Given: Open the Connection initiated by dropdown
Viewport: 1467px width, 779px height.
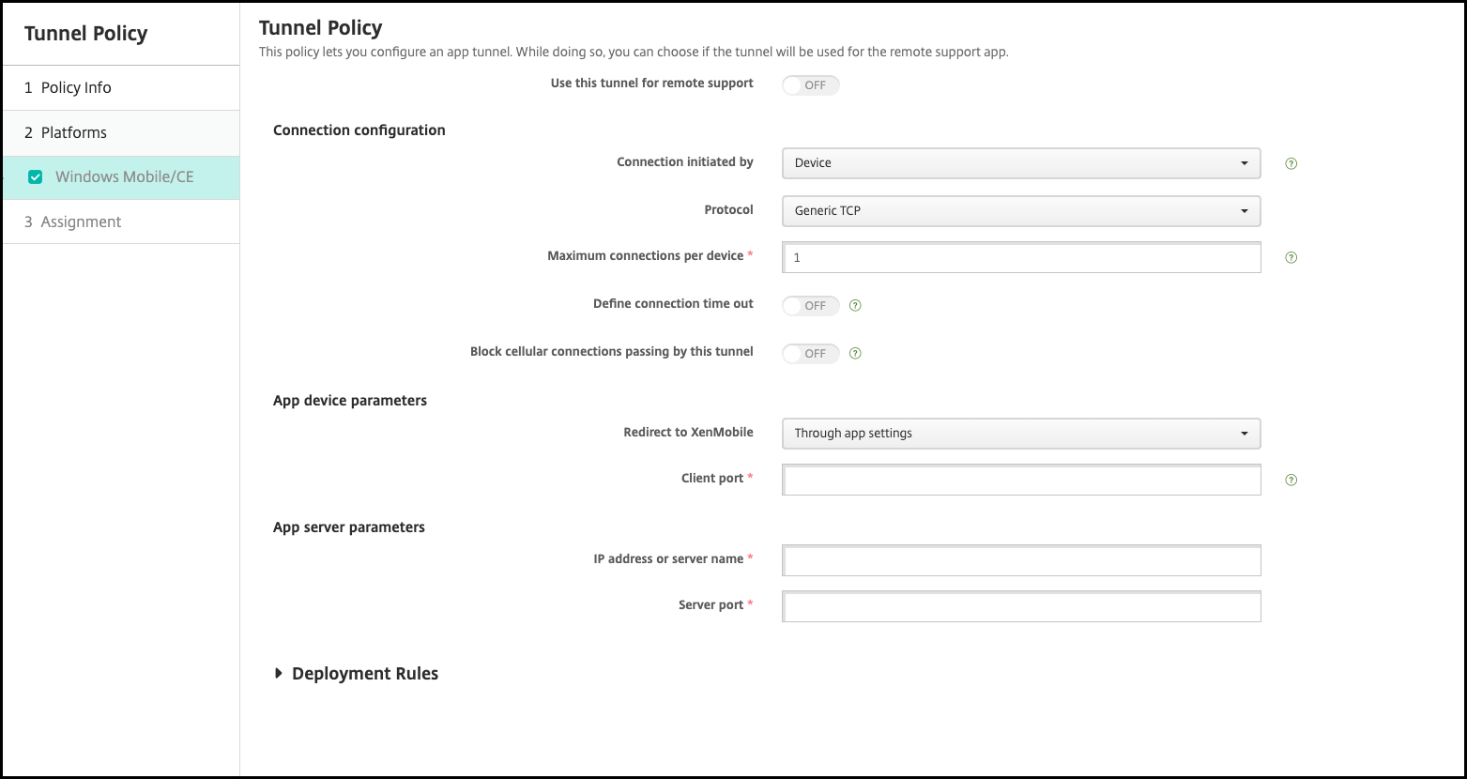Looking at the screenshot, I should (1020, 163).
